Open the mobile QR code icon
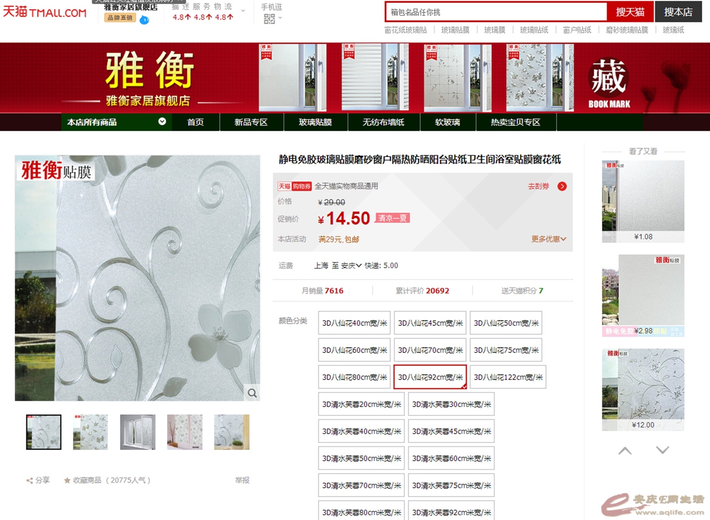 tap(269, 19)
